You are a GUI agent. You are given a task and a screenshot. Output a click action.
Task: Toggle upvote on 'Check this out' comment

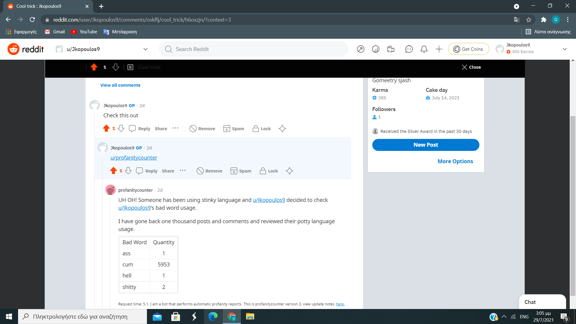106,128
